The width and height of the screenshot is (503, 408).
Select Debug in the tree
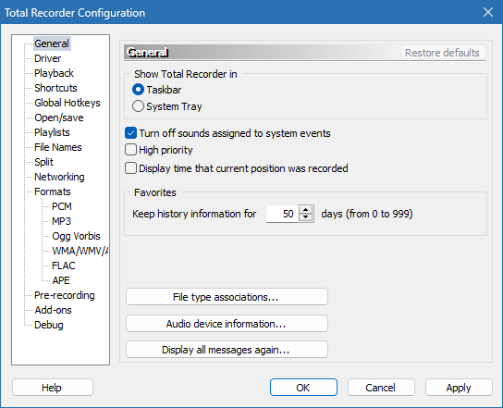click(49, 325)
